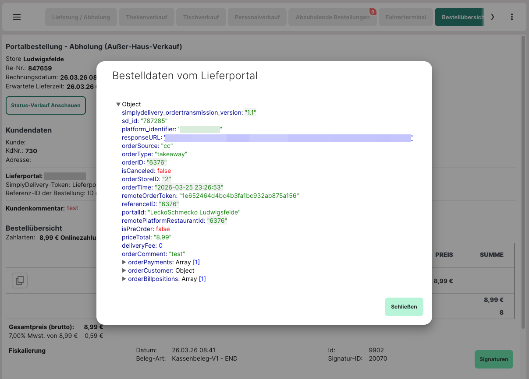Viewport: 529px width, 379px height.
Task: Open the Thekenverkauf tab
Action: (x=146, y=18)
